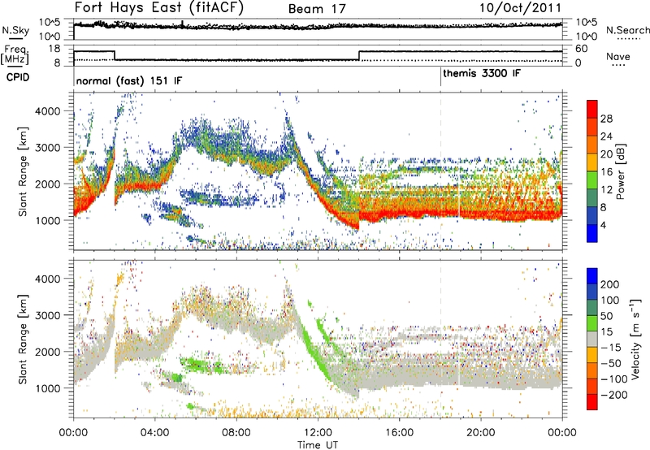Select the "N.Sky" legend label
The height and width of the screenshot is (450, 650).
pyautogui.click(x=15, y=30)
